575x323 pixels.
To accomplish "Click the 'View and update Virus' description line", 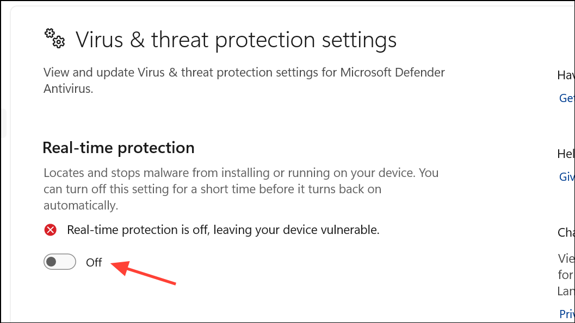I will (244, 72).
